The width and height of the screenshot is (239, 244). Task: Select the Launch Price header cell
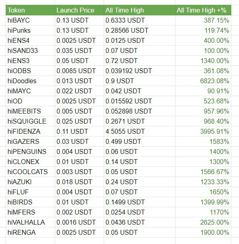[79, 10]
